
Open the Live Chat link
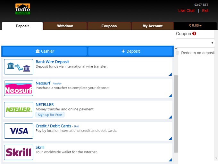pos(186,11)
